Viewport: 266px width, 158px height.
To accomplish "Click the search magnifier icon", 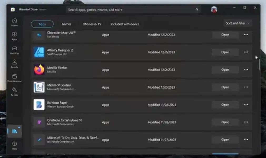I will [197, 10].
